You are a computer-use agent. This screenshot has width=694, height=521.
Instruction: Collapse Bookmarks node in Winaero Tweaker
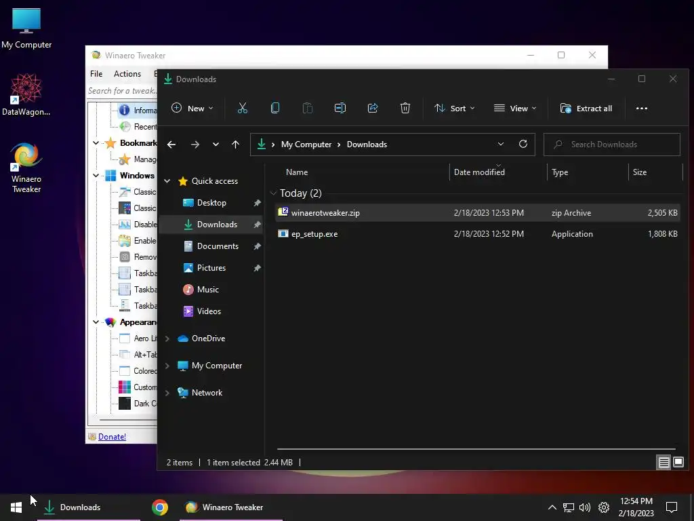[x=96, y=142]
